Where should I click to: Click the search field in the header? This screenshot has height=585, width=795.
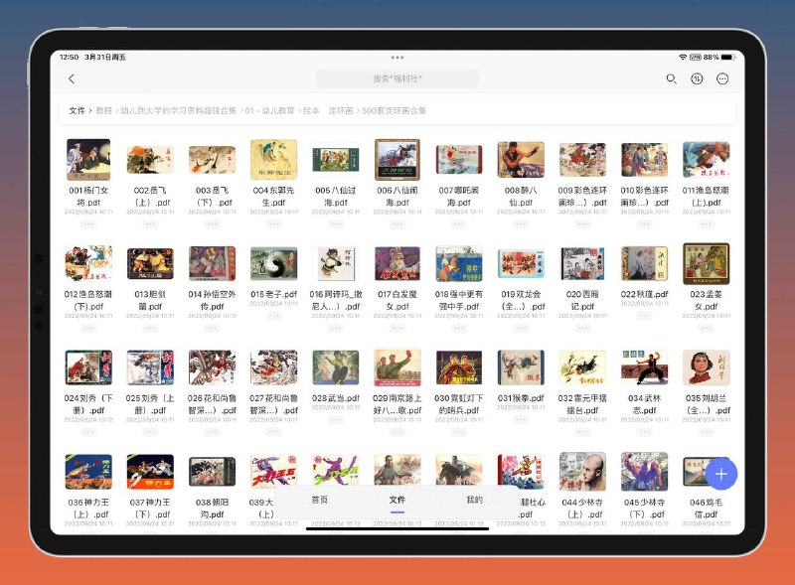click(397, 78)
